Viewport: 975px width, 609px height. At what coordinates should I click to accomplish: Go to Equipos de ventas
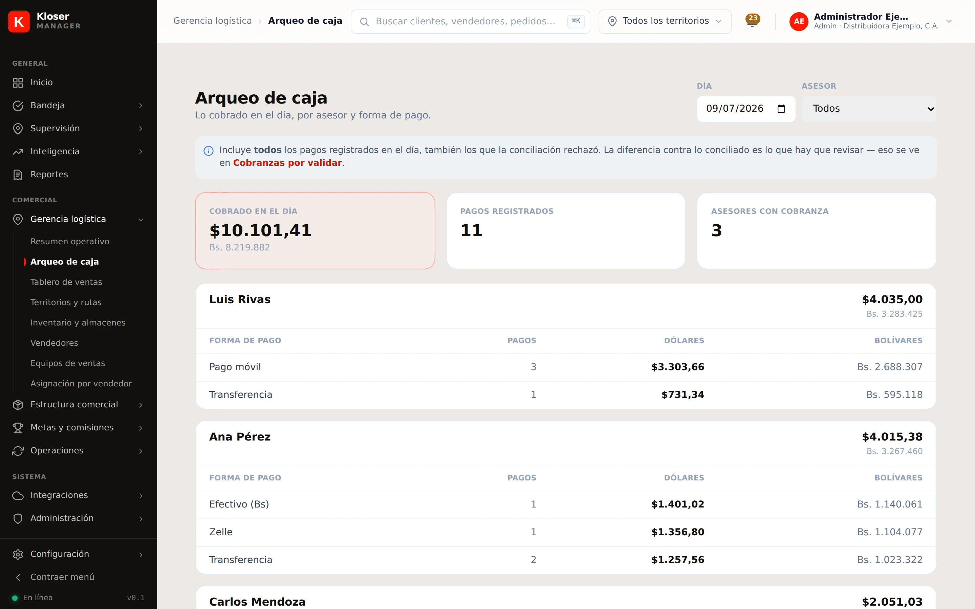(68, 363)
